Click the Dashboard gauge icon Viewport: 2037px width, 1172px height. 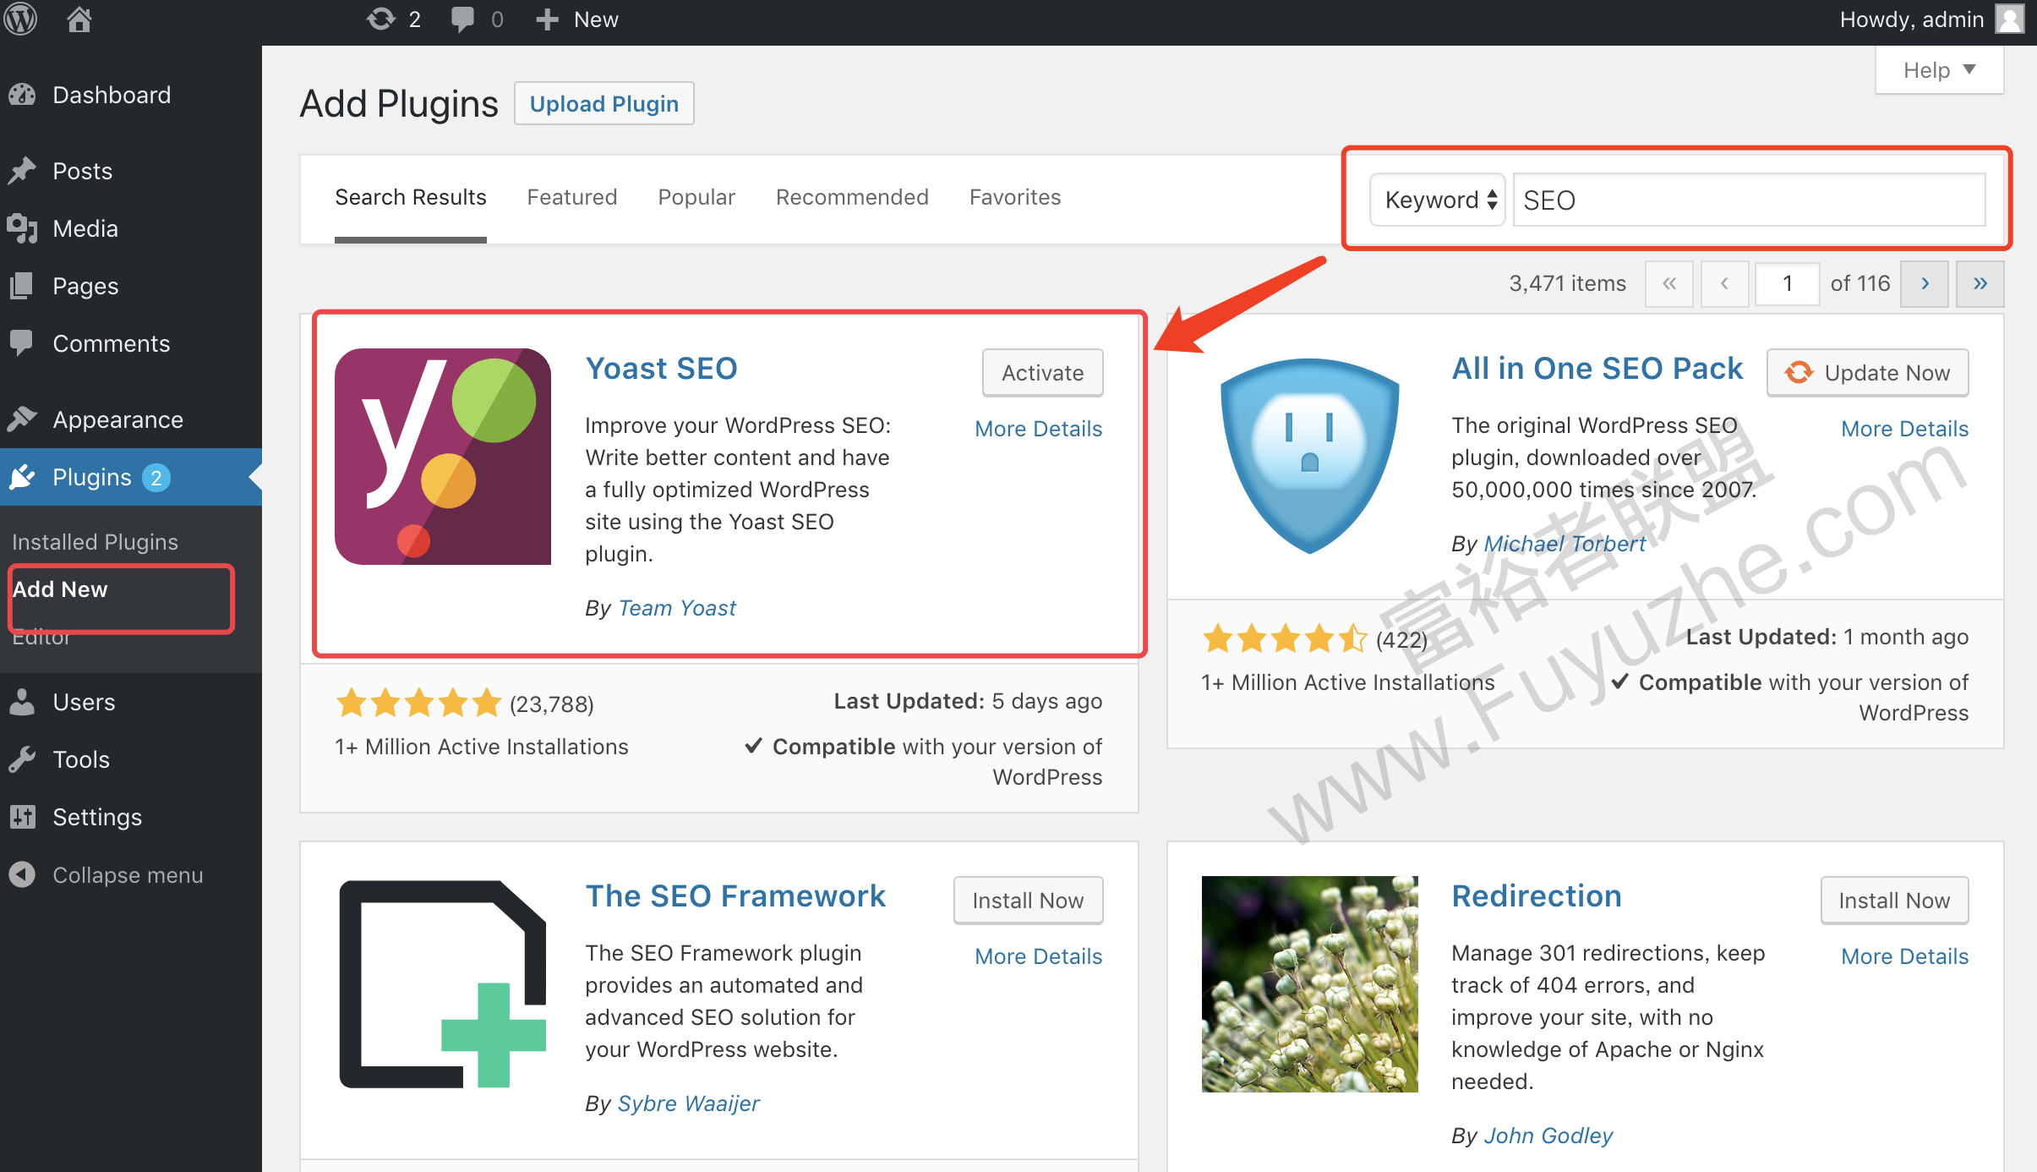click(23, 95)
